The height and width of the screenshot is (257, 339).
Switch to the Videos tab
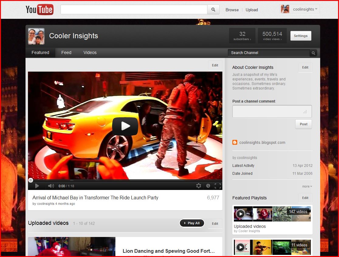click(x=90, y=52)
